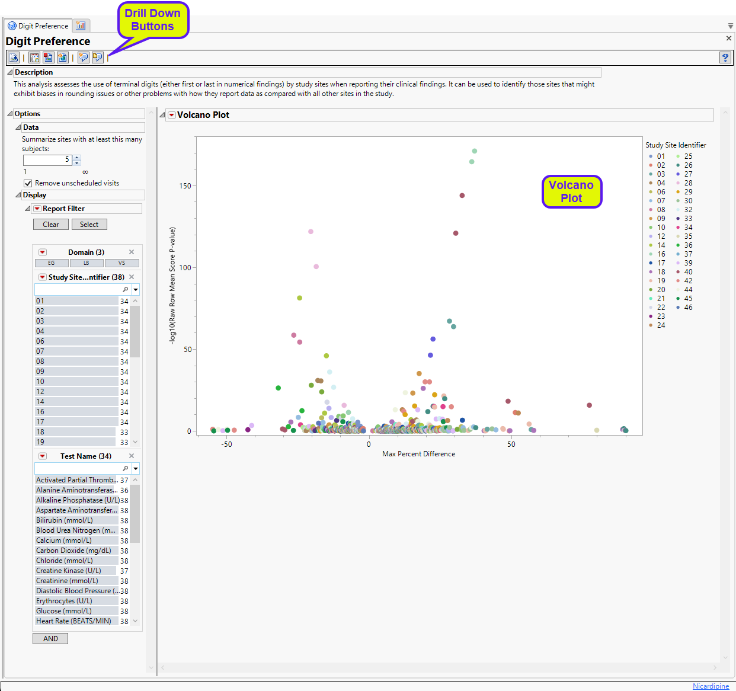Image resolution: width=736 pixels, height=691 pixels.
Task: Click the minimum subjects number input field
Action: tap(47, 160)
